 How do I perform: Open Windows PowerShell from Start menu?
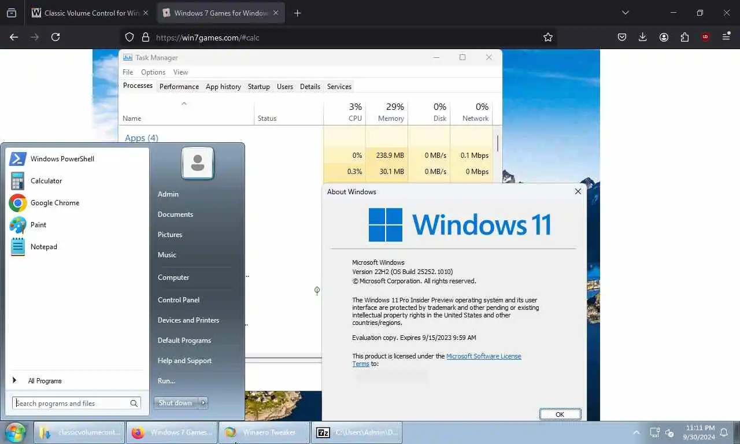click(x=52, y=159)
